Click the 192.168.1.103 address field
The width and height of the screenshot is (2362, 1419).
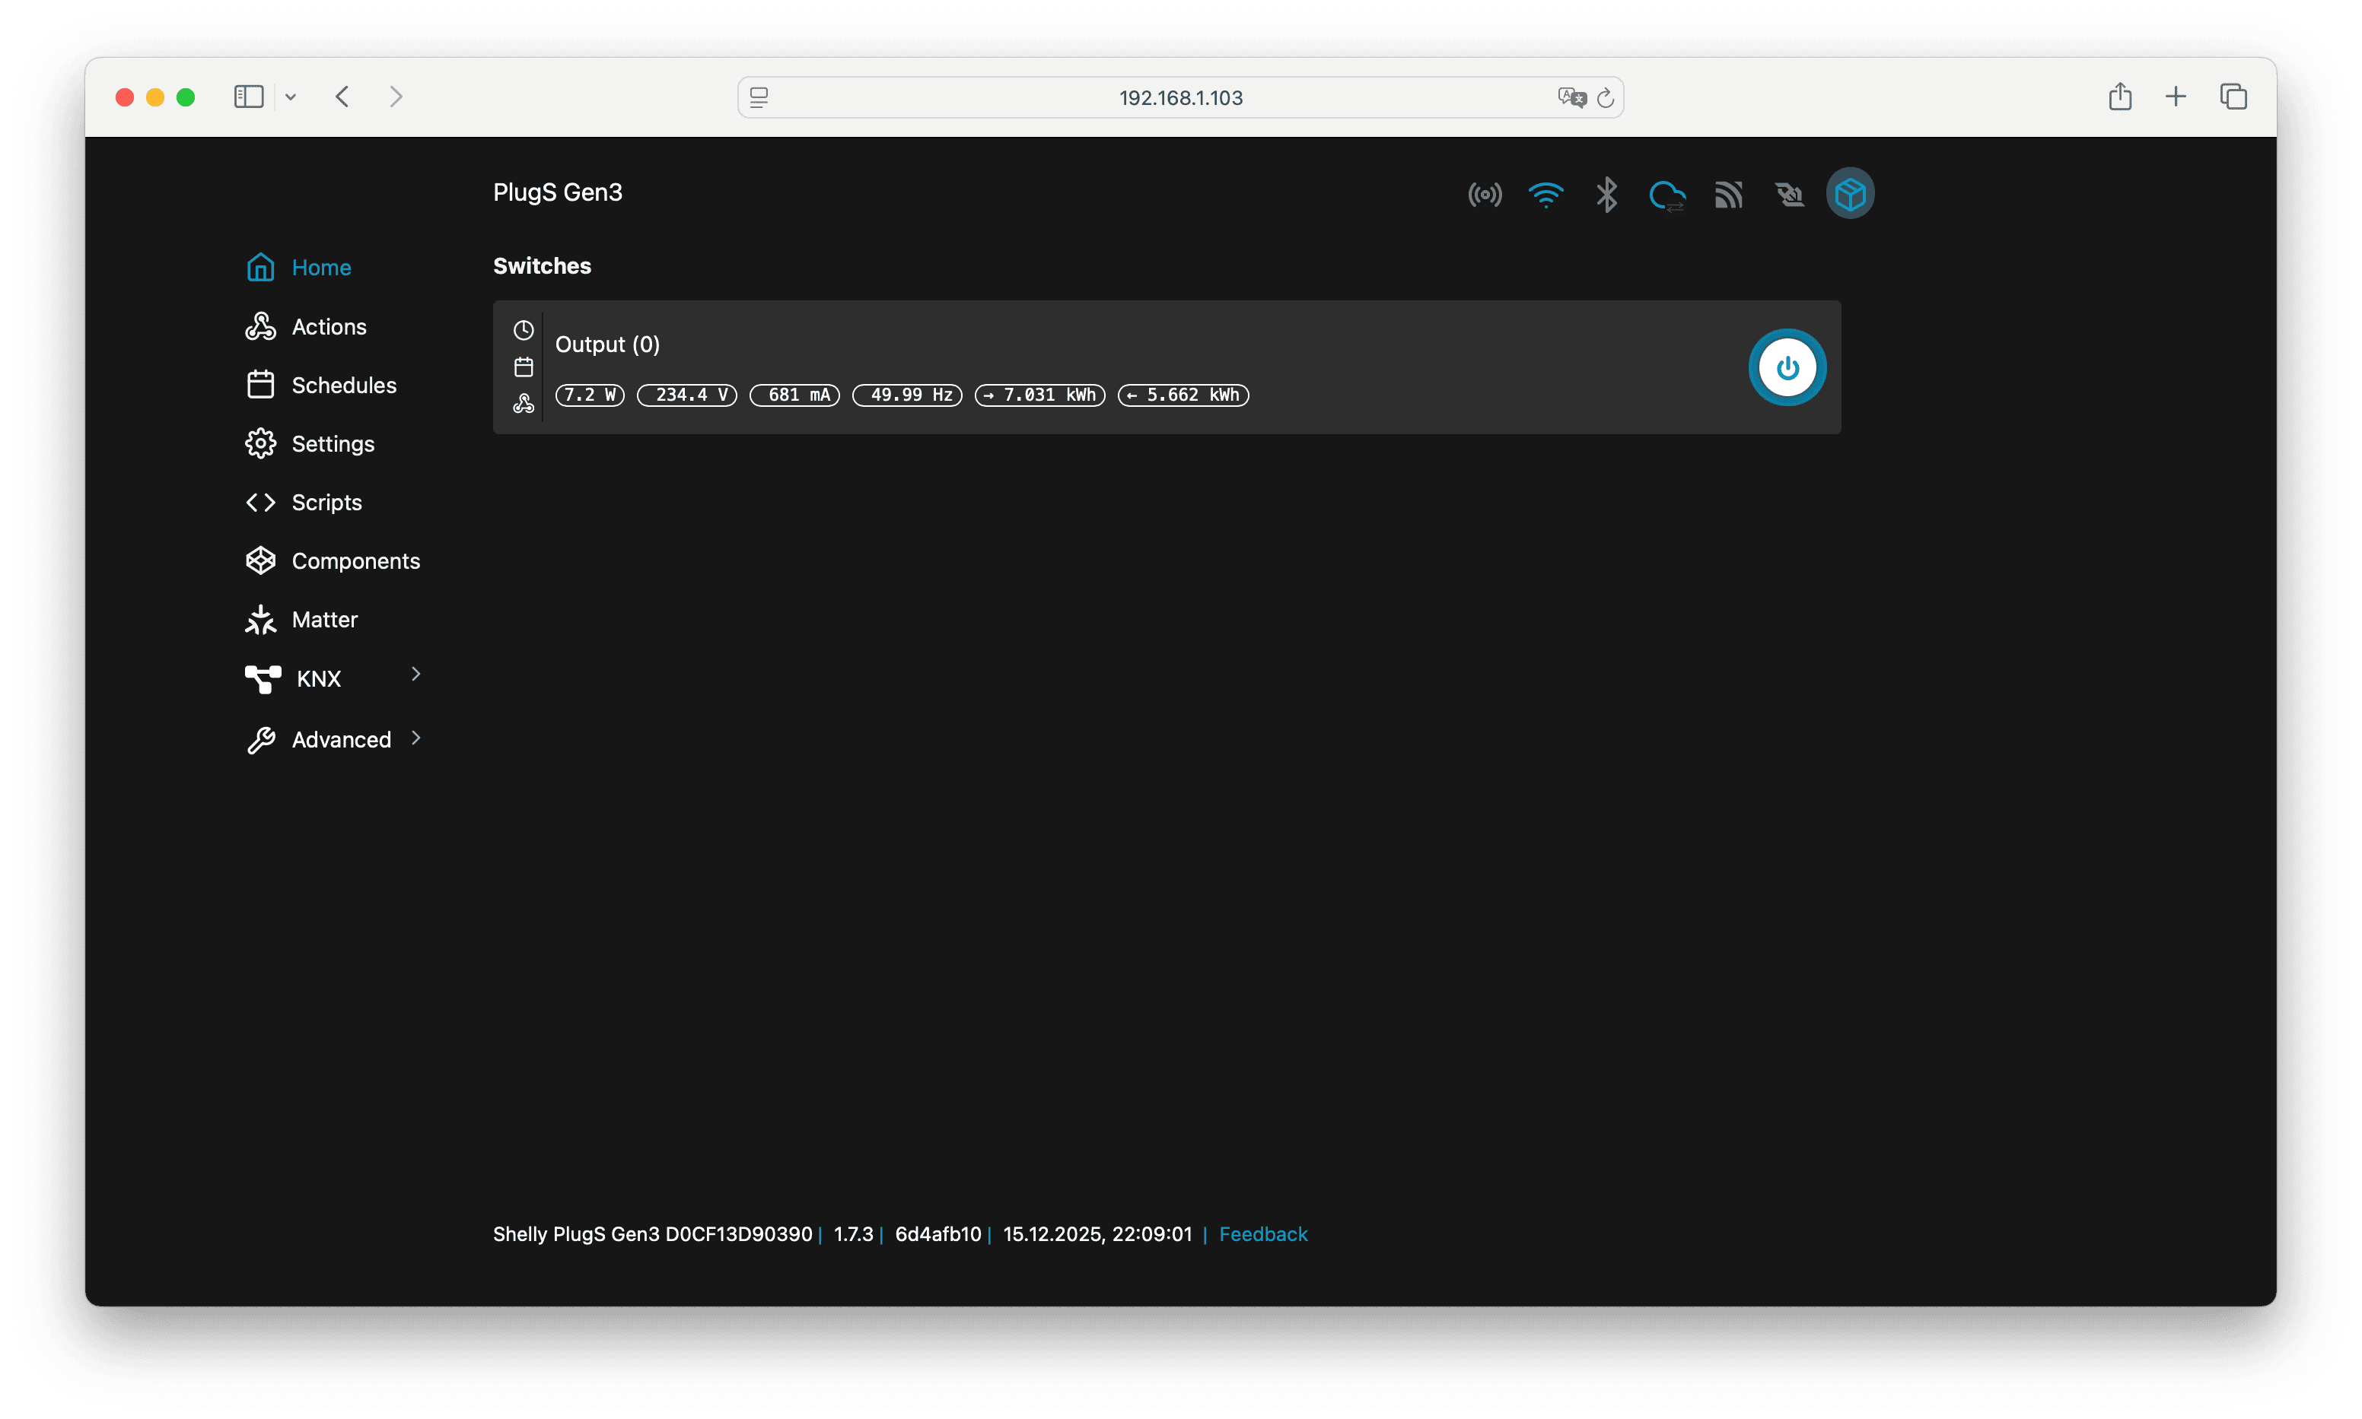[1179, 97]
